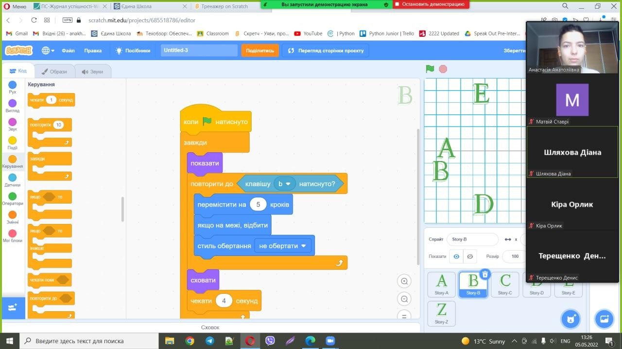The width and height of the screenshot is (622, 349).
Task: Click the green flag to start
Action: (430, 69)
